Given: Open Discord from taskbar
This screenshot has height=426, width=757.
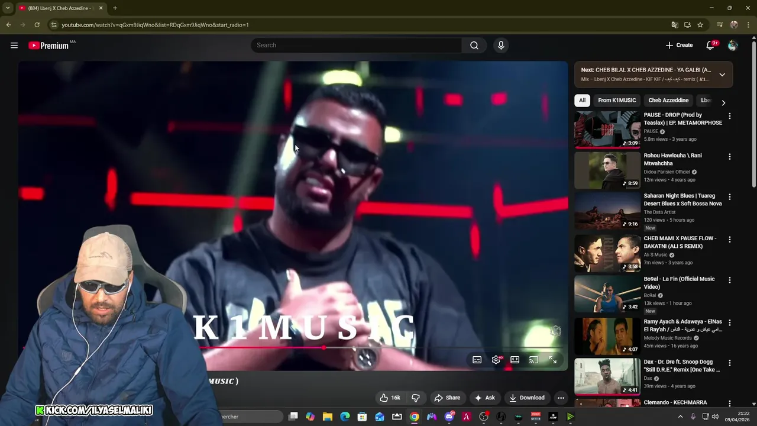Looking at the screenshot, I should click(x=449, y=417).
